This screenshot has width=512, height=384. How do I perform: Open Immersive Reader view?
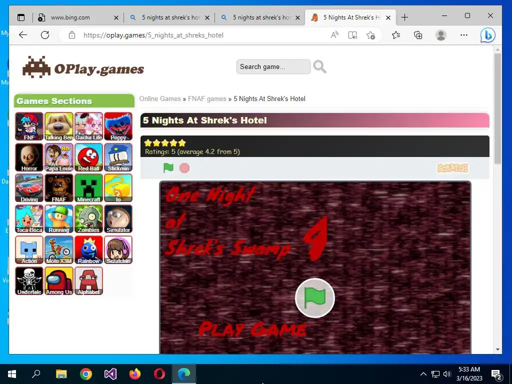tap(352, 35)
